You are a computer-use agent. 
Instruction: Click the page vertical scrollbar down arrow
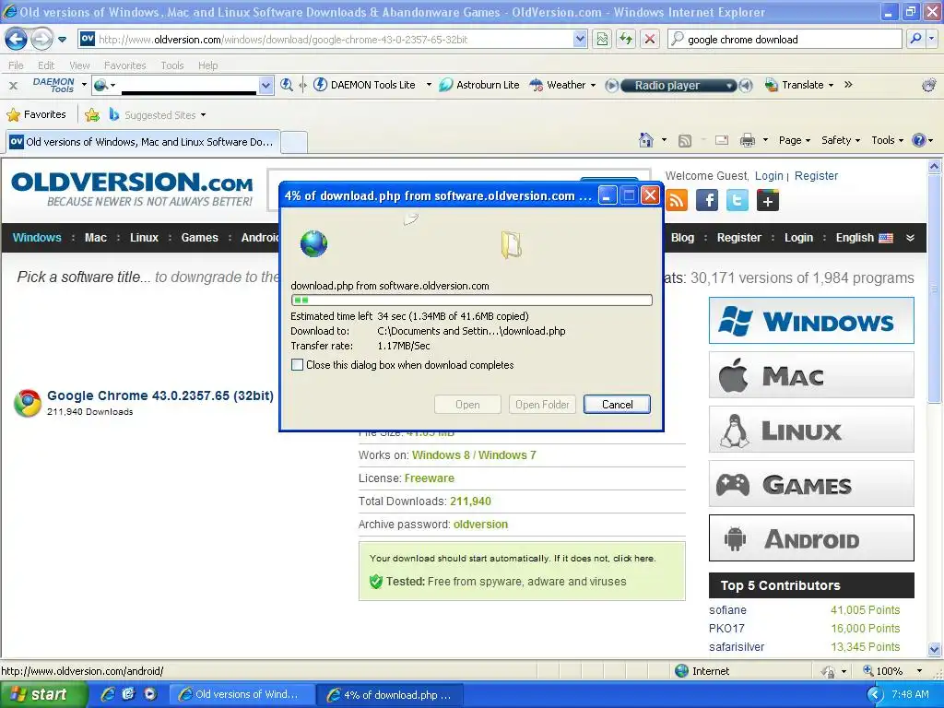pyautogui.click(x=935, y=649)
